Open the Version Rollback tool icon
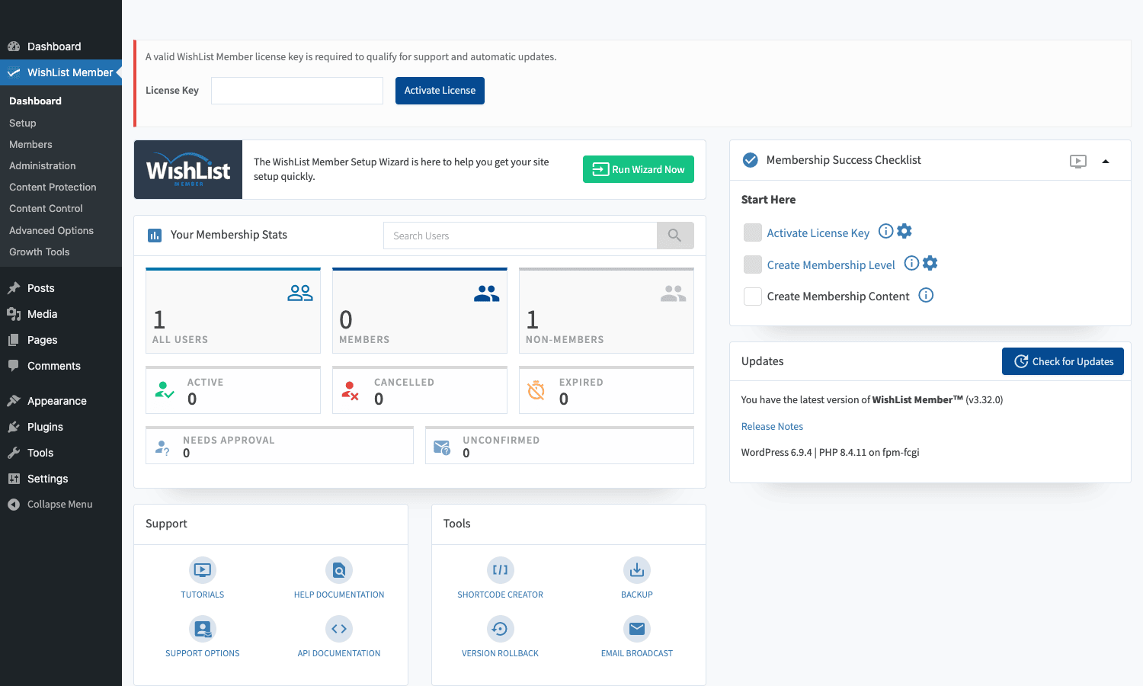 (501, 629)
